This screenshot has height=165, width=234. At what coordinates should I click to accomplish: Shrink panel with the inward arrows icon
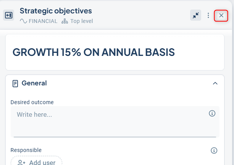(196, 15)
